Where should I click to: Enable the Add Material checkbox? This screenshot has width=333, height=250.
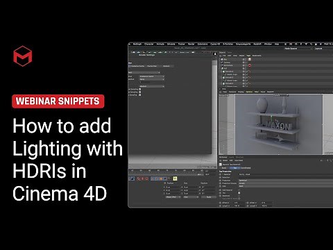(x=239, y=190)
